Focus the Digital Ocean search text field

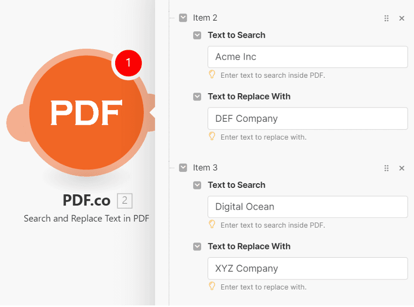pos(307,206)
